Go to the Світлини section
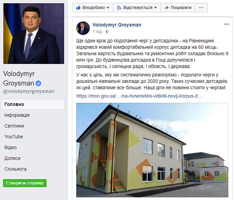This screenshot has width=234, height=200. tap(14, 126)
